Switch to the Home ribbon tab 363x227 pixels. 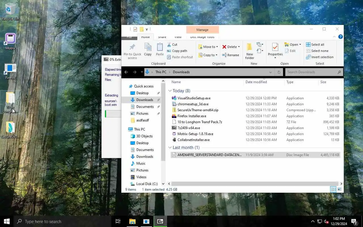pyautogui.click(x=145, y=37)
